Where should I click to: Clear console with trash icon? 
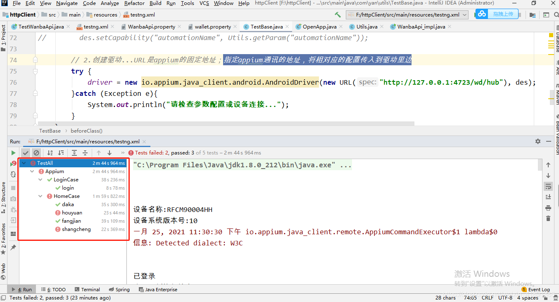click(x=548, y=219)
